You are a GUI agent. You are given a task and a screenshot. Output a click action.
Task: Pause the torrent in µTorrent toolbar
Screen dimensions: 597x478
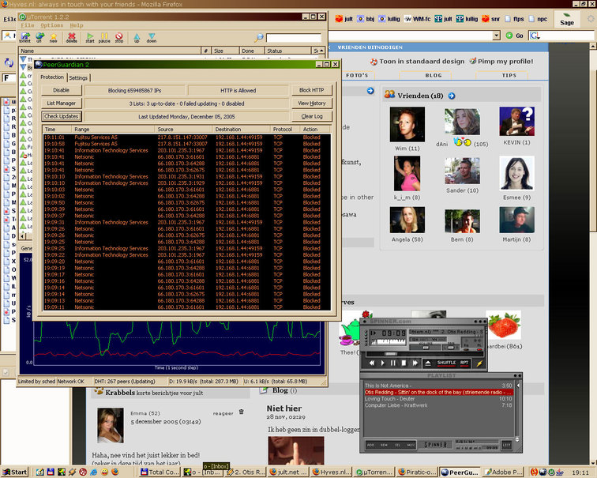tap(104, 37)
